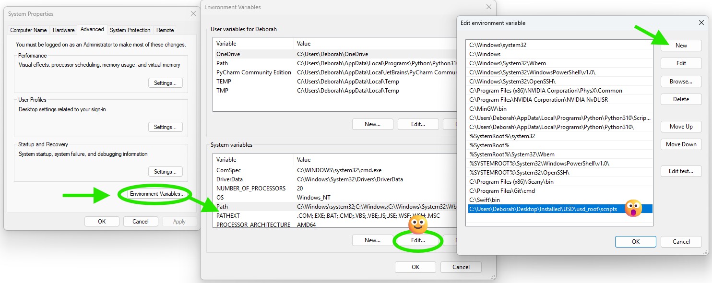Open the System Protection tab
The image size is (712, 283).
click(130, 30)
